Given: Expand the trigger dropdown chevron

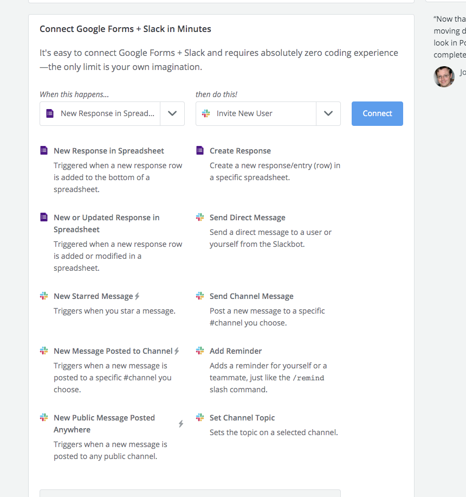Looking at the screenshot, I should [172, 113].
